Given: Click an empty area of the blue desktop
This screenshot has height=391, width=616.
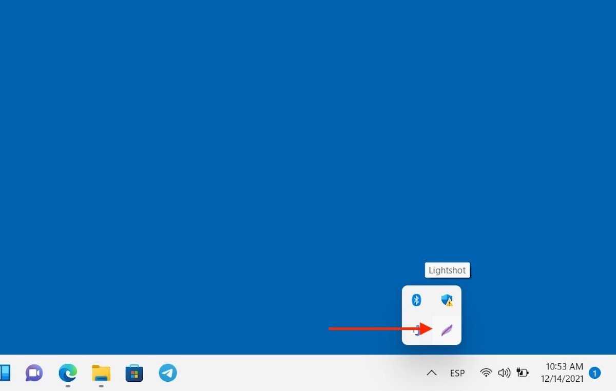Looking at the screenshot, I should 205,154.
